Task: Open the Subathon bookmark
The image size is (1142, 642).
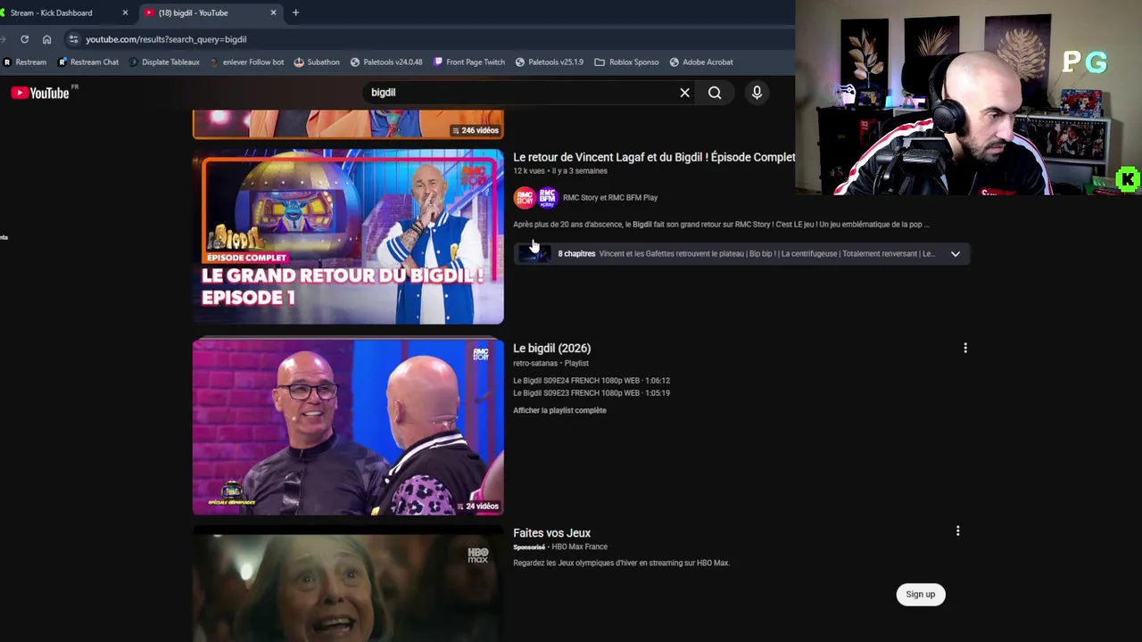Action: (x=317, y=62)
